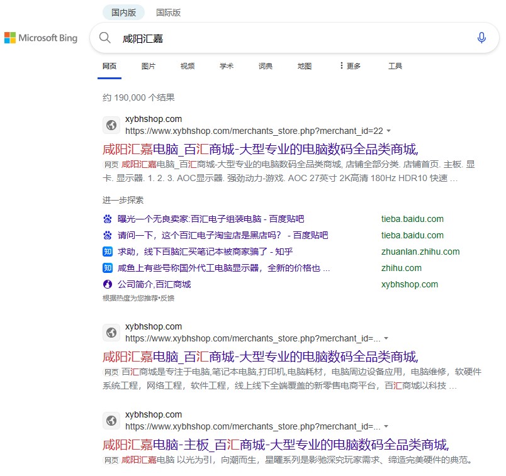Viewport: 506px width, 476px height.
Task: Open 公司简介,百汇商城 link
Action: [154, 284]
